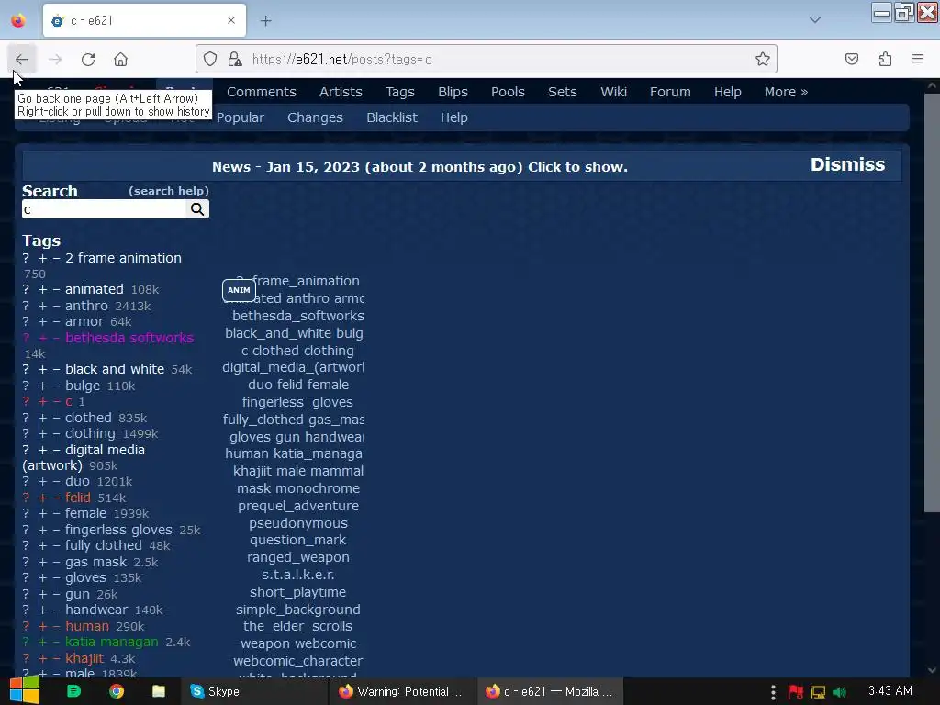Image resolution: width=940 pixels, height=705 pixels.
Task: Add duo tag with plus sign
Action: point(42,481)
